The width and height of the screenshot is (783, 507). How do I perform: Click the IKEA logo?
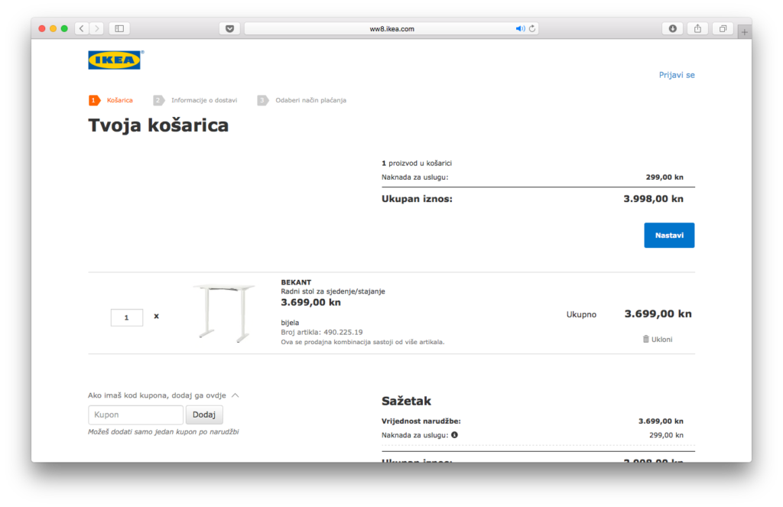(x=114, y=60)
